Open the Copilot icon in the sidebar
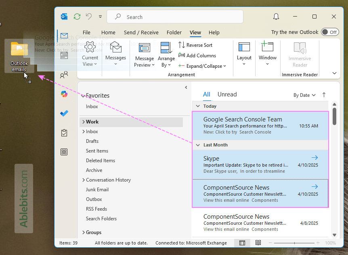This screenshot has width=348, height=255. click(64, 94)
